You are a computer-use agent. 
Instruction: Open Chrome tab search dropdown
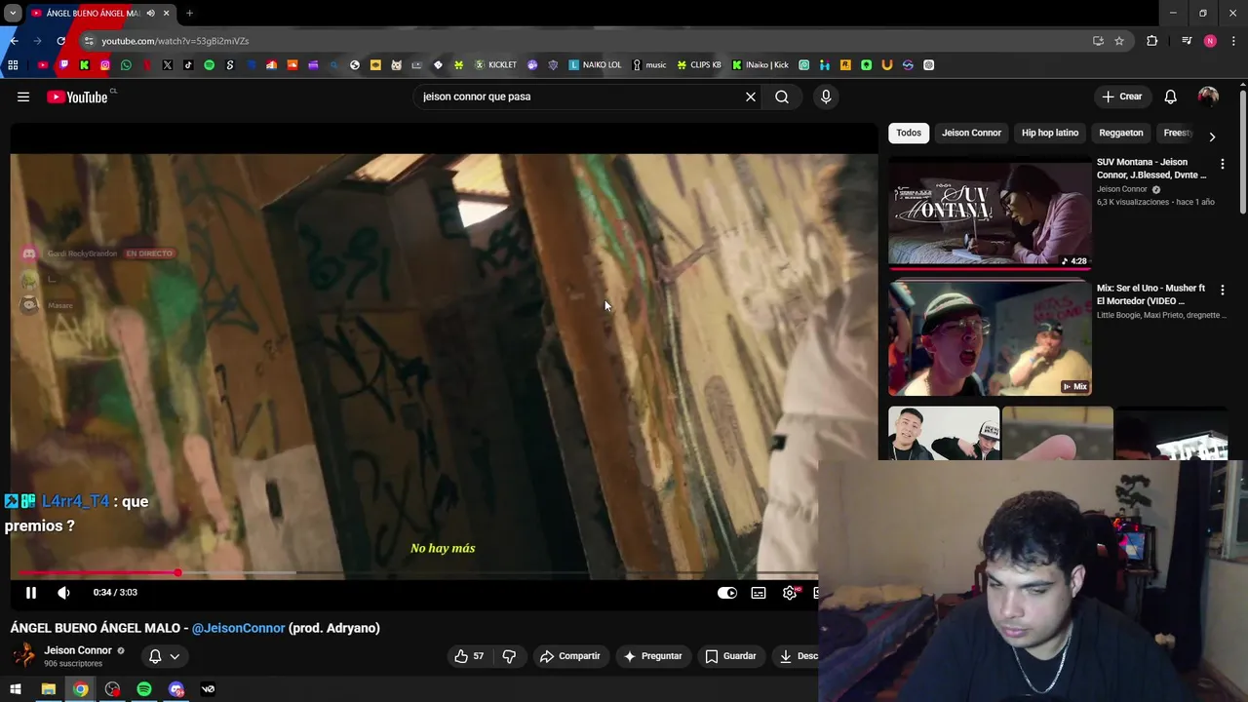click(x=13, y=13)
